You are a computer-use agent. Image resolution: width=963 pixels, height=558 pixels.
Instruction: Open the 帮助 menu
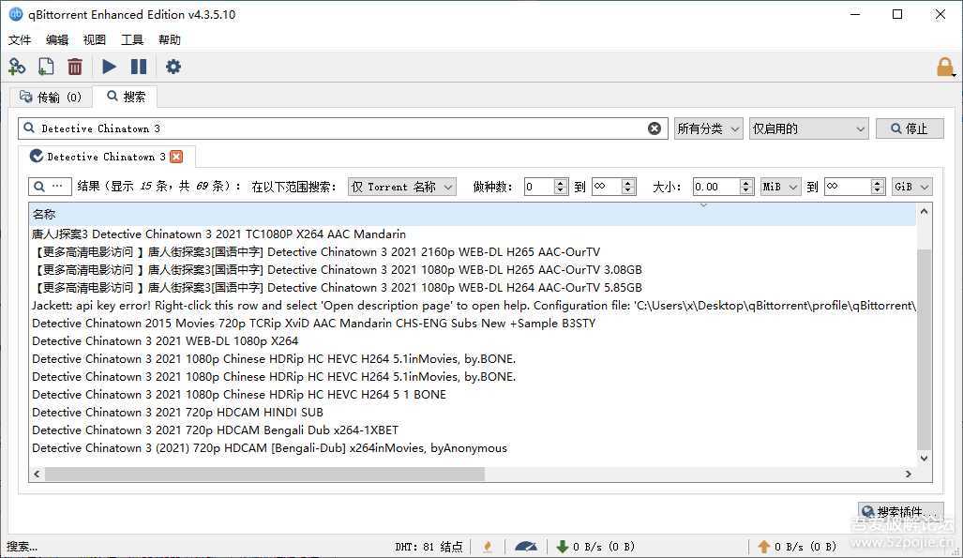(x=170, y=40)
